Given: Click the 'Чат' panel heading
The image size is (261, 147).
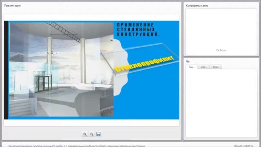Looking at the screenshot, I should pos(188,62).
